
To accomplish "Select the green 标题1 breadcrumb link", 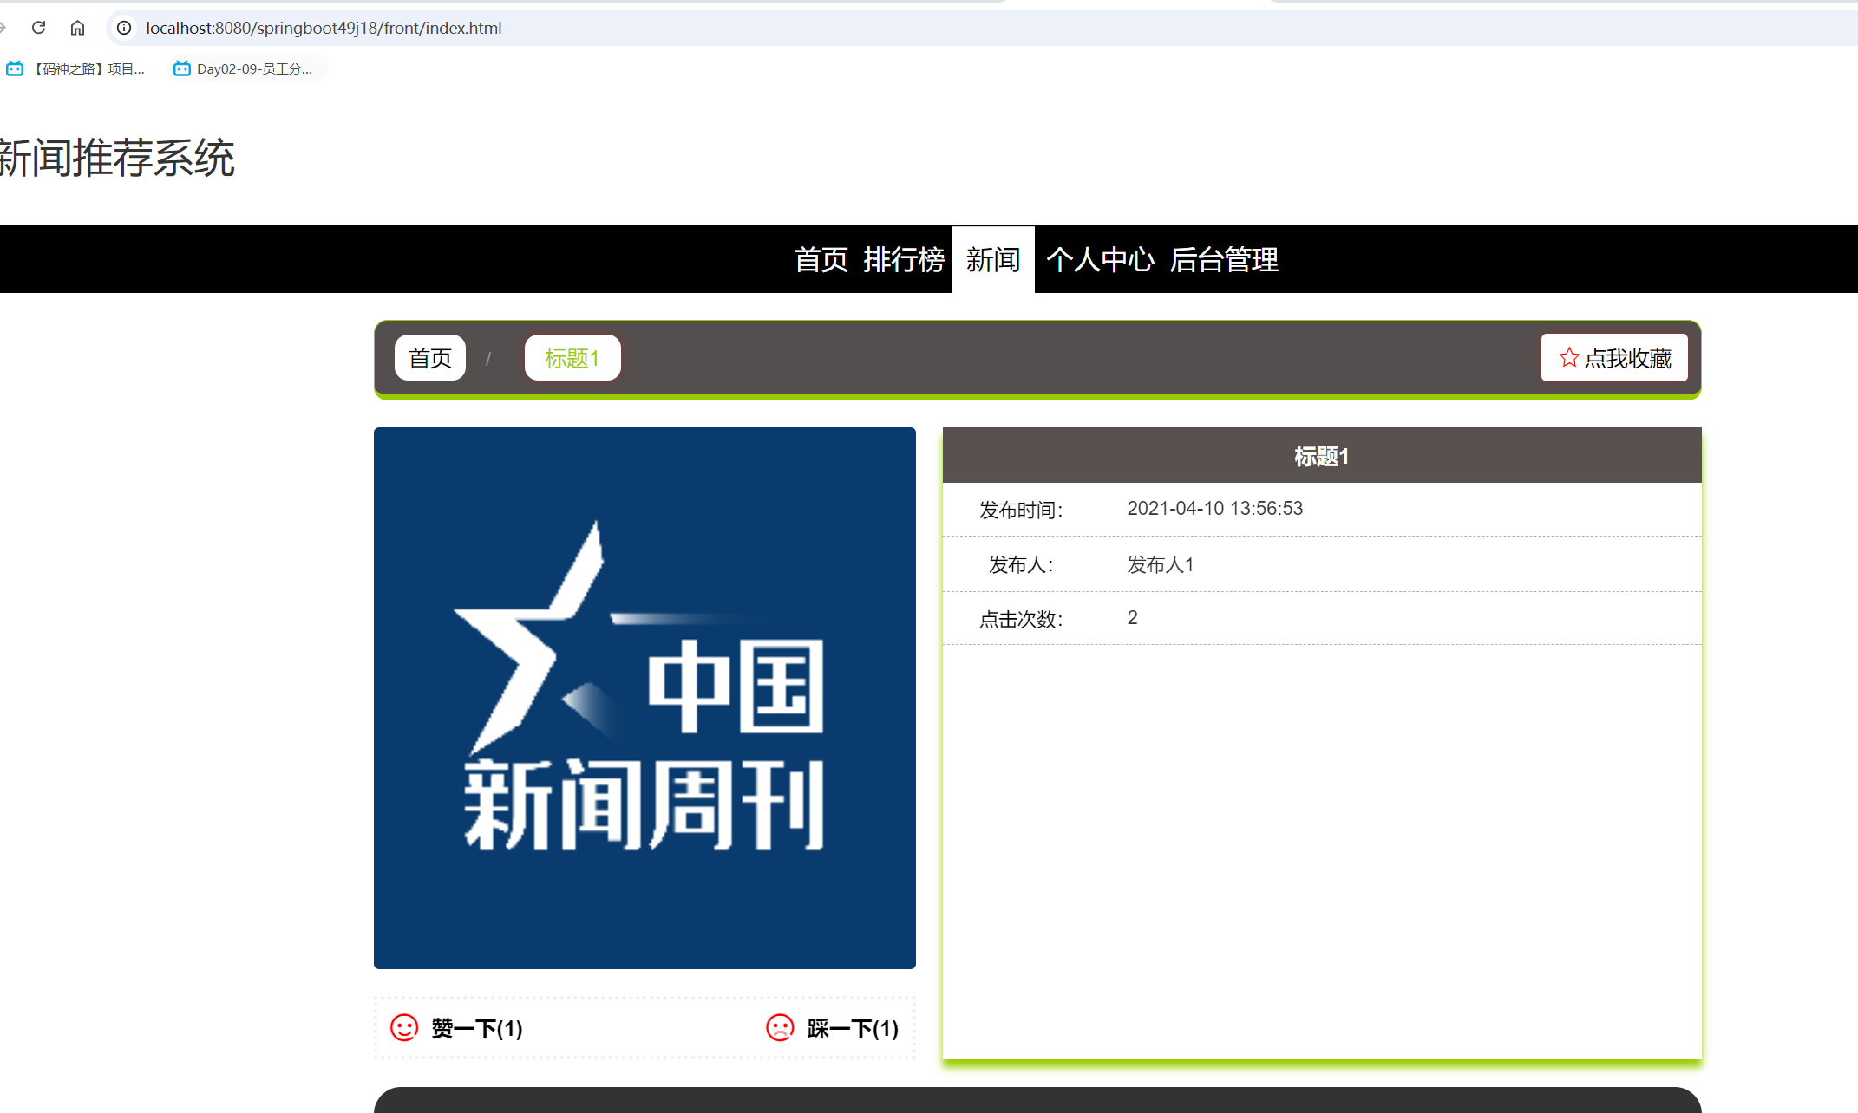I will coord(572,357).
